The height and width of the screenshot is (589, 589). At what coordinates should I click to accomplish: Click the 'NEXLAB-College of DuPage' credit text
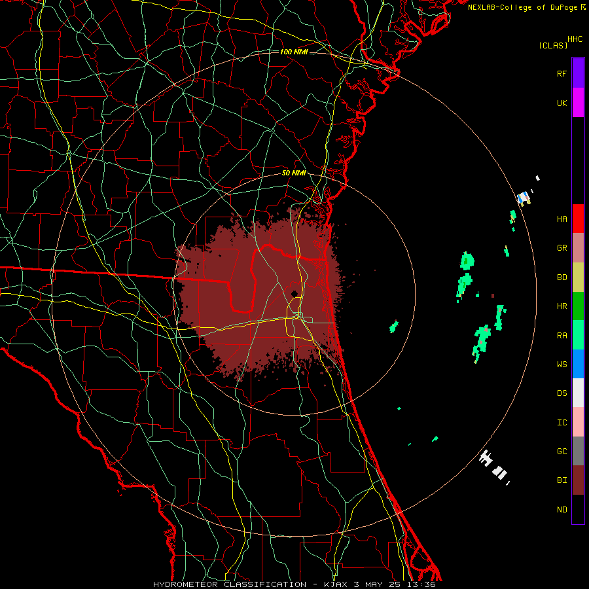click(523, 7)
